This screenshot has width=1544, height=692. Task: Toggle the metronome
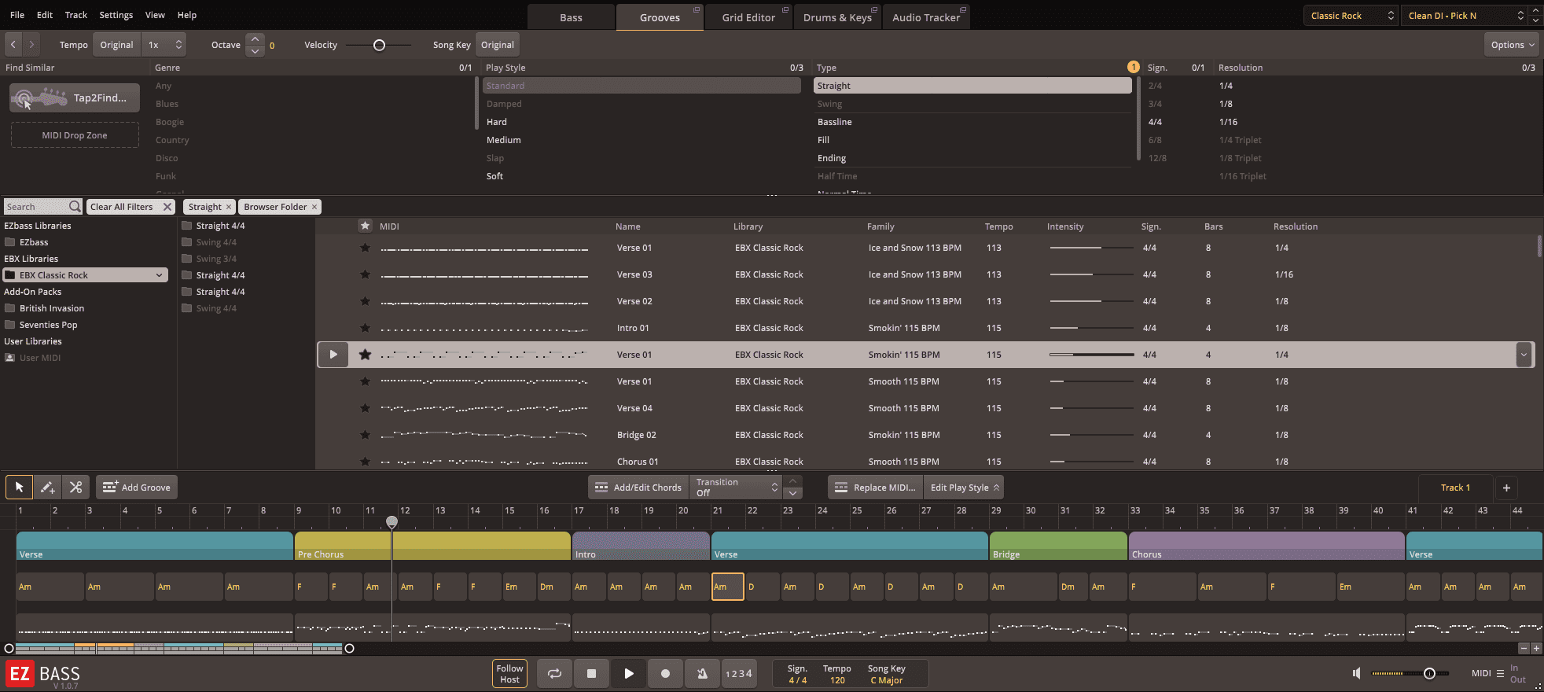(702, 673)
